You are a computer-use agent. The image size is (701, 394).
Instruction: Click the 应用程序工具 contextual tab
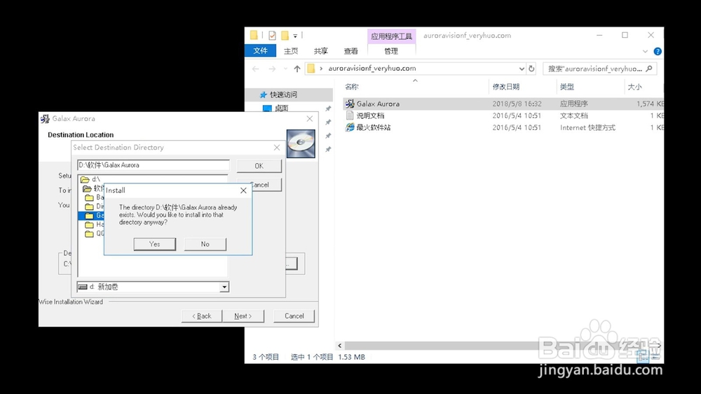(x=391, y=36)
